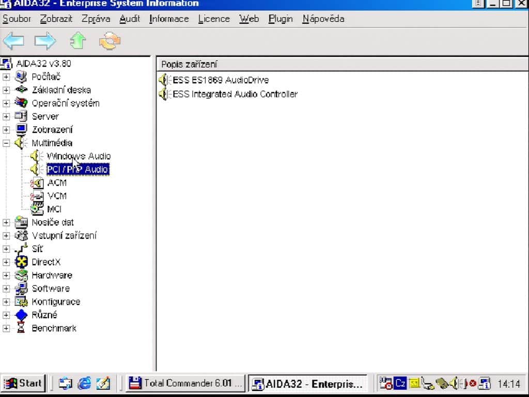This screenshot has height=397, width=529.
Task: Open the Start menu
Action: pos(23,383)
